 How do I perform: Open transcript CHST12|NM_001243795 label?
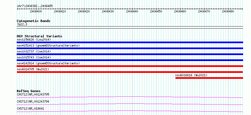pos(33,94)
